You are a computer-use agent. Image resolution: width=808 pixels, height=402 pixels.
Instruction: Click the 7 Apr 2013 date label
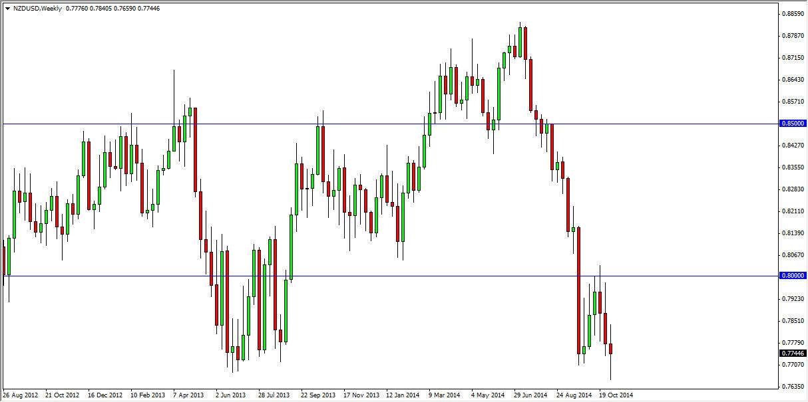[189, 395]
